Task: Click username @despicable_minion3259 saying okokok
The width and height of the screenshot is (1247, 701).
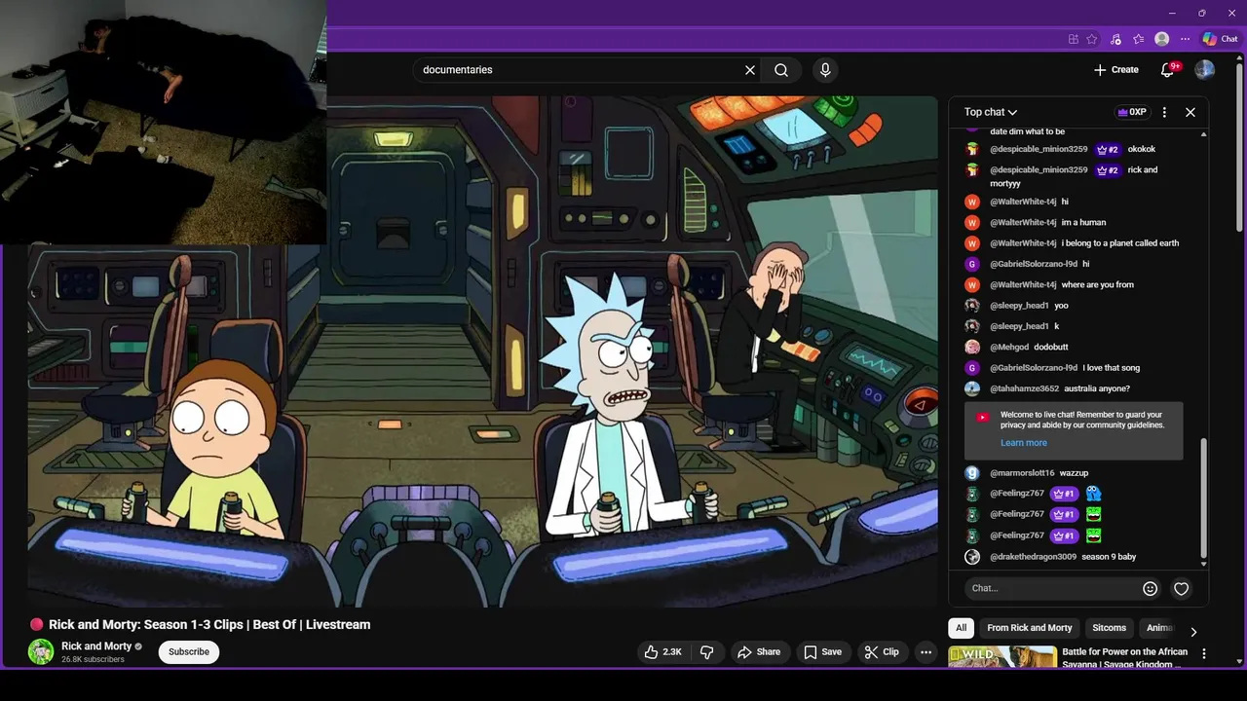Action: pos(1039,150)
